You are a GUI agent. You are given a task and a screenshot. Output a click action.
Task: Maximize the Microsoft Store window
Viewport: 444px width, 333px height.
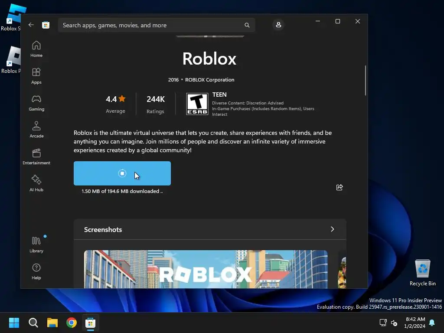337,21
